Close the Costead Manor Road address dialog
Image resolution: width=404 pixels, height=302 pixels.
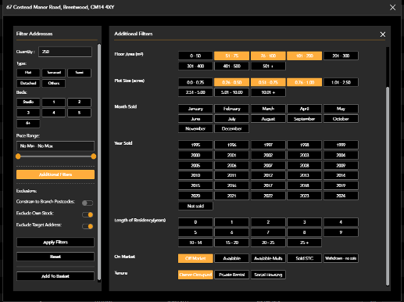pyautogui.click(x=392, y=8)
